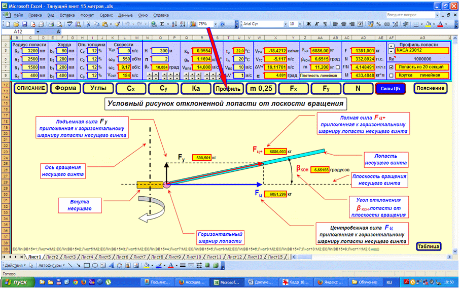
Task: Click the Merge and Center icon
Action: [360, 24]
